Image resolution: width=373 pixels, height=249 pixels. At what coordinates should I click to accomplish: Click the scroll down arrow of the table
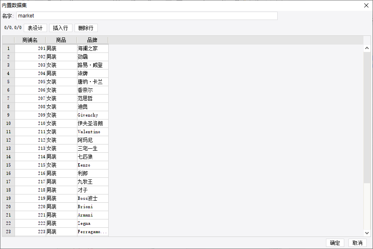367,233
